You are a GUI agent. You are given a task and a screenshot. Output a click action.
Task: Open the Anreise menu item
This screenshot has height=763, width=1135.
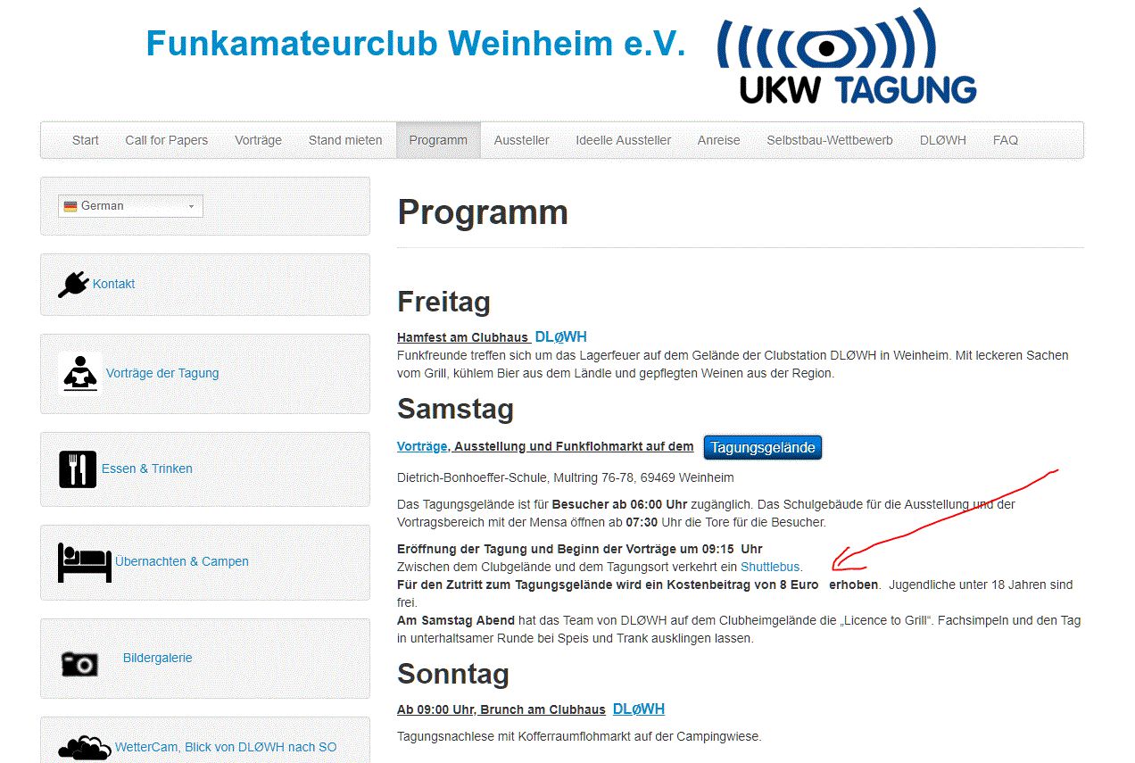pyautogui.click(x=718, y=140)
